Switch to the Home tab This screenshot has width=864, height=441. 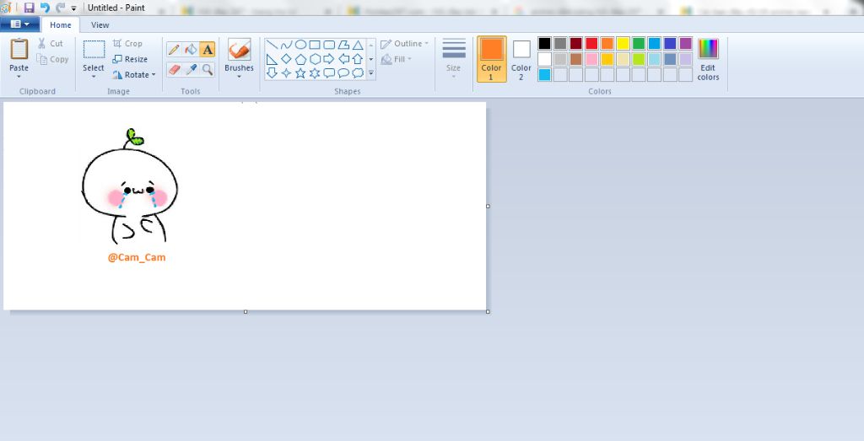pos(61,24)
